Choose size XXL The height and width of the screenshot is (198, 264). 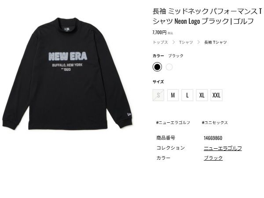click(x=216, y=95)
